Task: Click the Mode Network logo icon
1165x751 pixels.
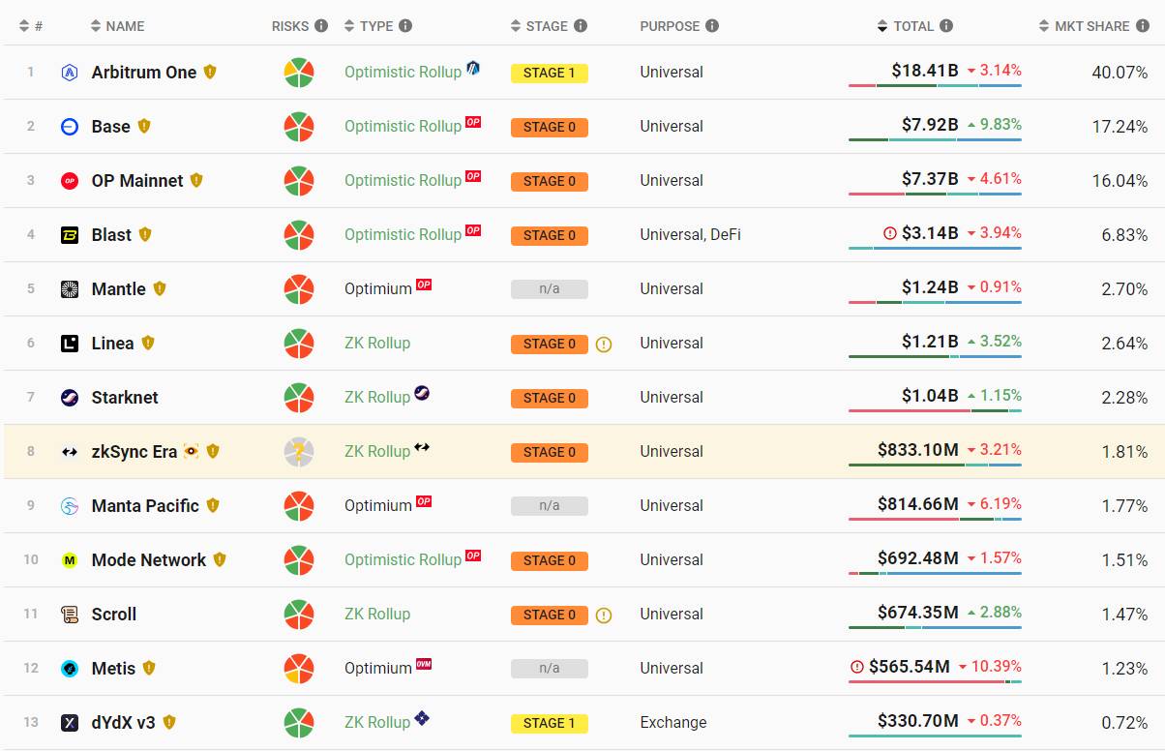Action: (70, 560)
